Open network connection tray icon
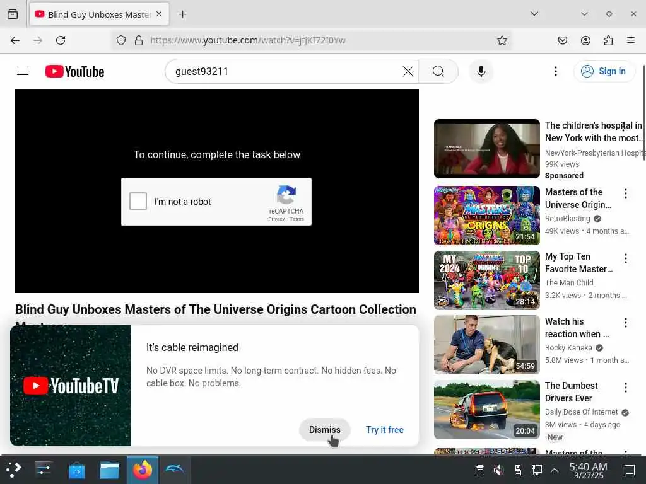This screenshot has width=646, height=484. [536, 470]
